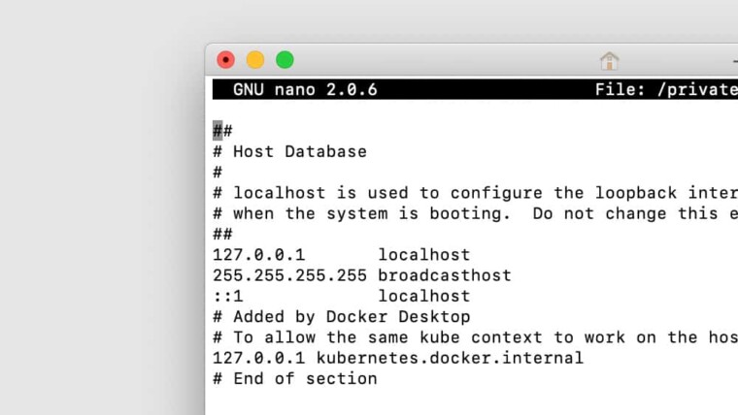Click '# Added by Docker Desktop' comment

point(341,317)
